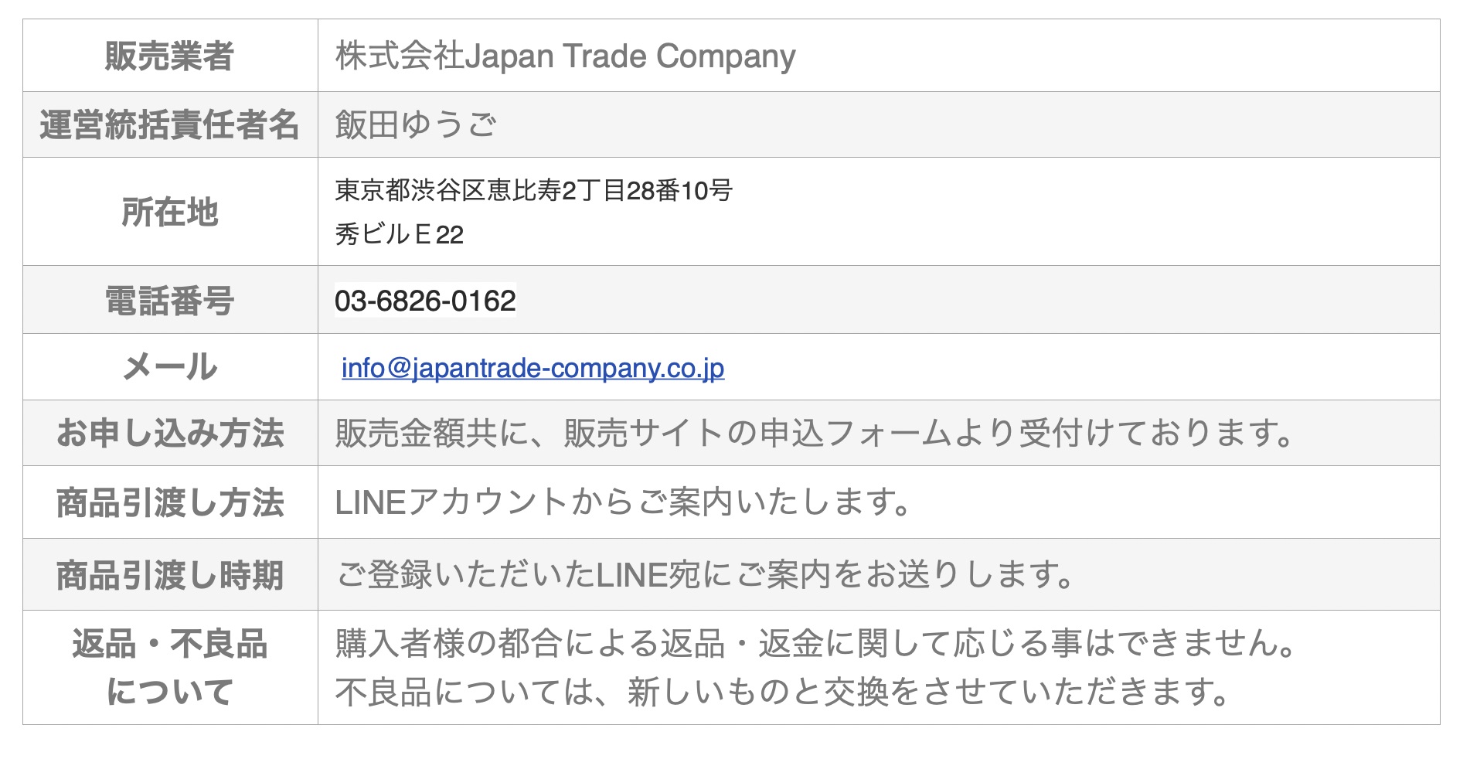Screen dimensions: 1470x759
Task: Click the お申し込み方法 label cell
Action: click(x=170, y=433)
